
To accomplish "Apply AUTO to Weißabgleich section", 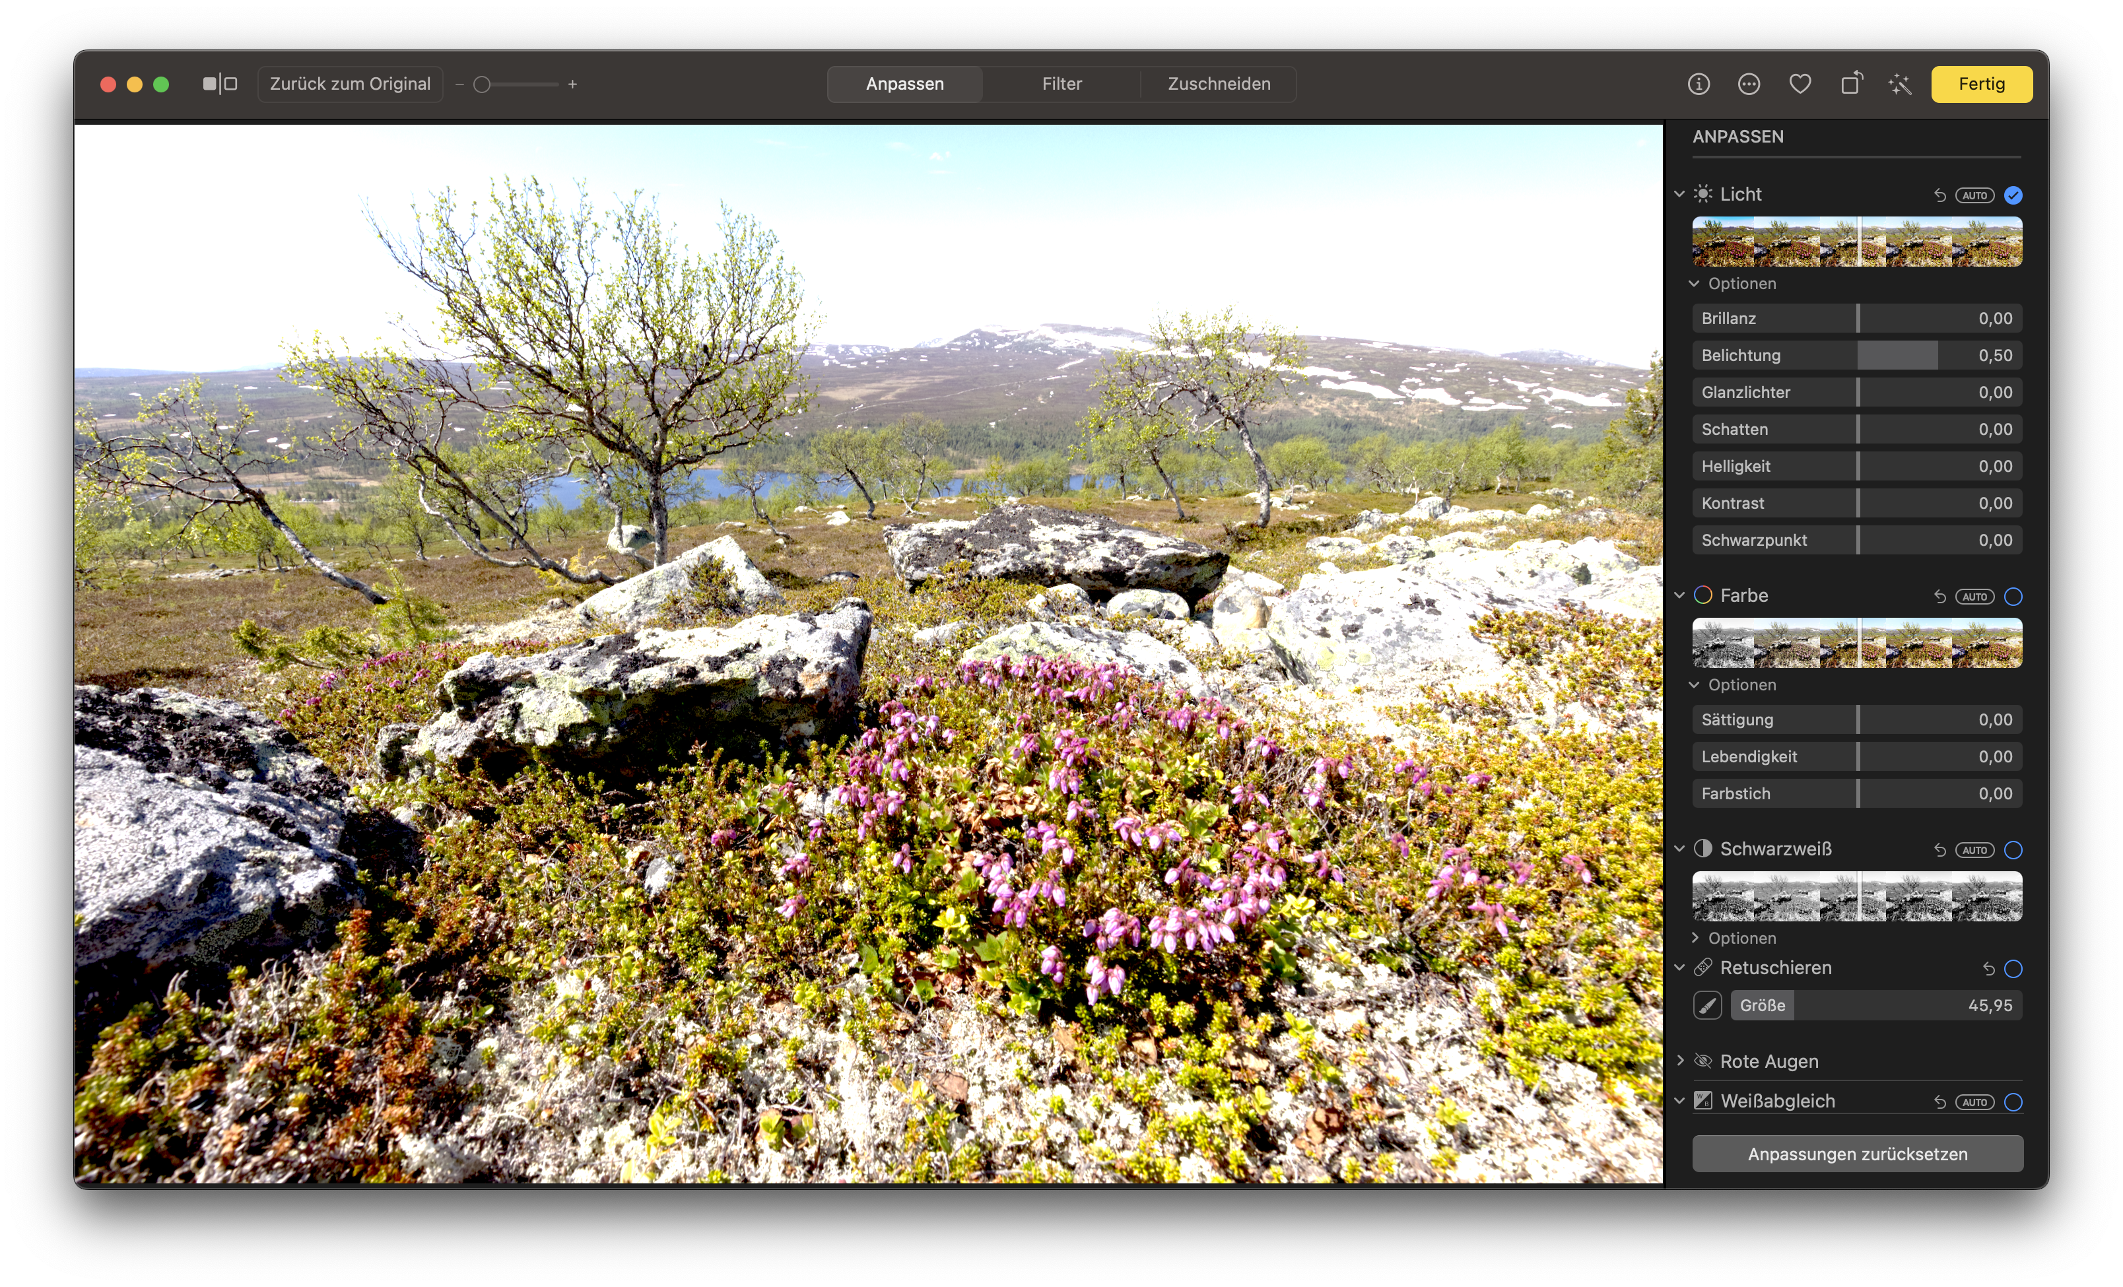I will (1975, 1103).
